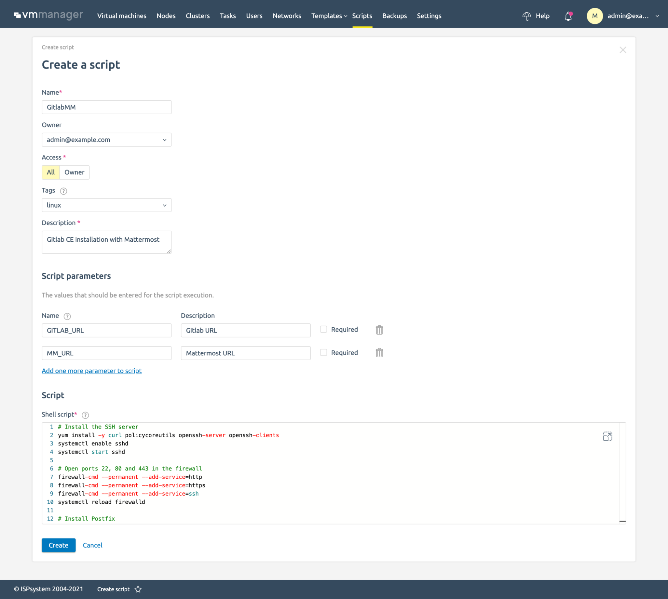Mark MM_URL parameter as Required
The width and height of the screenshot is (668, 599).
(x=323, y=352)
